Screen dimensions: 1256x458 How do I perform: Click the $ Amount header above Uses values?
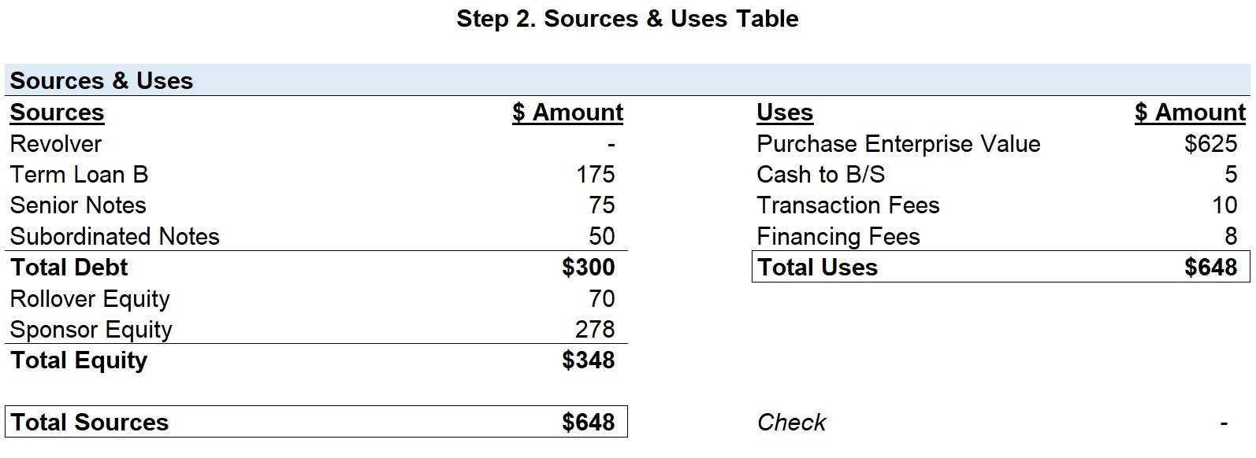tap(1190, 113)
